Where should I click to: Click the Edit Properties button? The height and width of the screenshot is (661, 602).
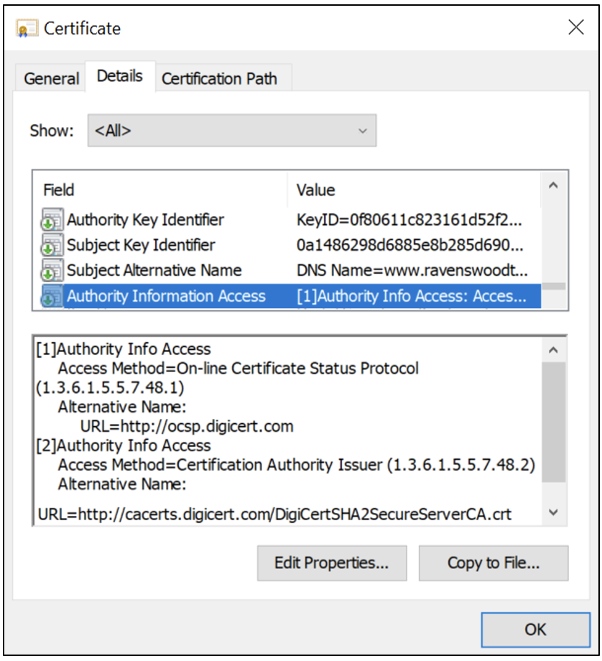click(332, 563)
